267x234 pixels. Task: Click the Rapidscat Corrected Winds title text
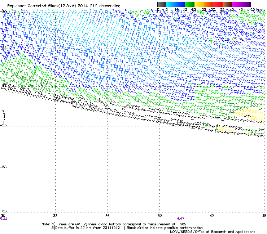(64, 6)
